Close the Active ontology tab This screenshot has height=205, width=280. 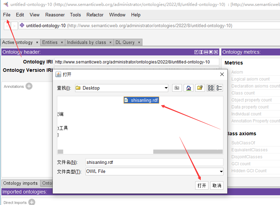click(37, 43)
